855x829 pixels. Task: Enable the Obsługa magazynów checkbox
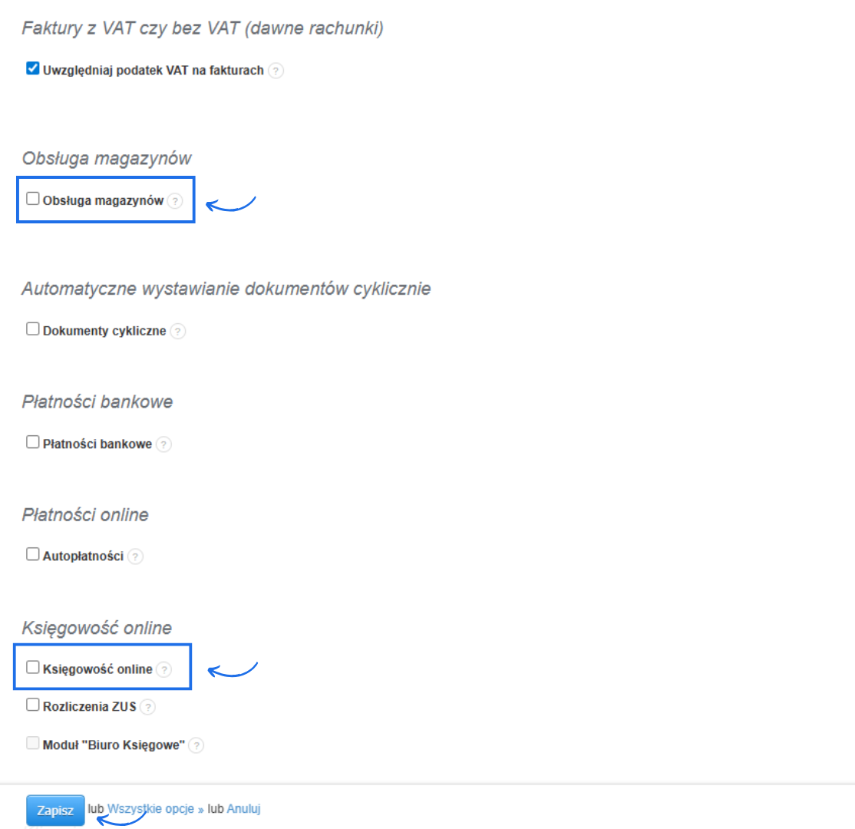[x=32, y=198]
